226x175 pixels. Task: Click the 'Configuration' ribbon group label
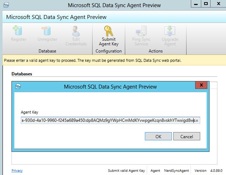[108, 51]
